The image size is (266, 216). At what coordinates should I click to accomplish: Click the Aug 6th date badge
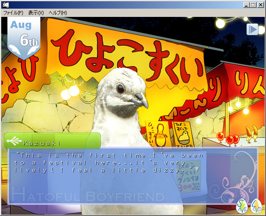[x=24, y=38]
